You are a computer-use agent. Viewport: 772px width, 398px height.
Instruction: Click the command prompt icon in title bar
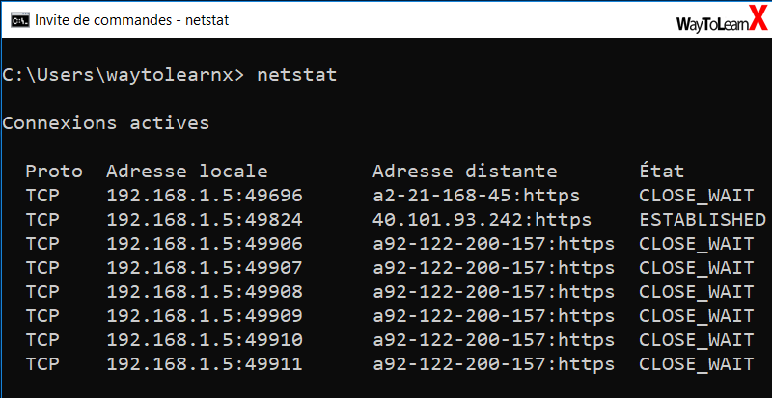[x=19, y=20]
